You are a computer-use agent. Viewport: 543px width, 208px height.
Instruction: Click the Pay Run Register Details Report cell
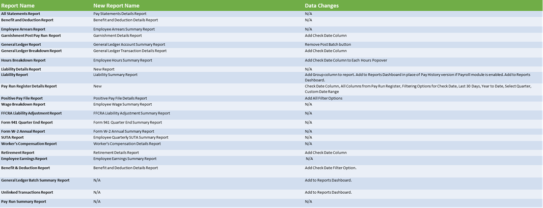tap(29, 86)
